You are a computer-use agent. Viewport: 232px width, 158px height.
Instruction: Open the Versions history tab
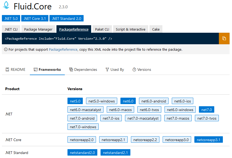tap(142, 69)
